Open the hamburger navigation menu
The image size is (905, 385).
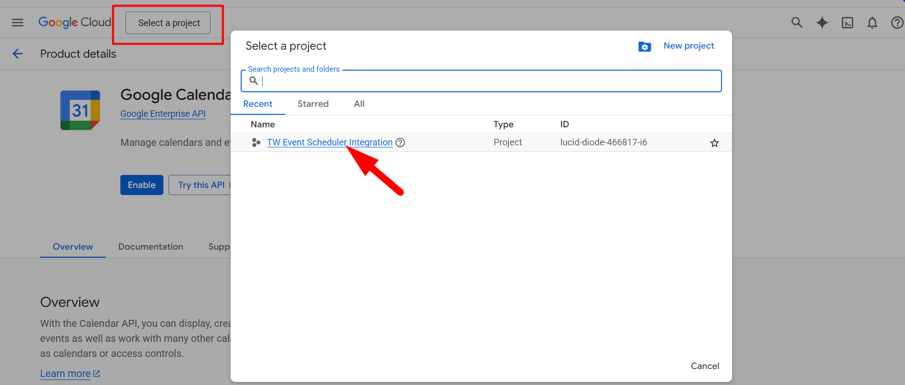pos(18,23)
